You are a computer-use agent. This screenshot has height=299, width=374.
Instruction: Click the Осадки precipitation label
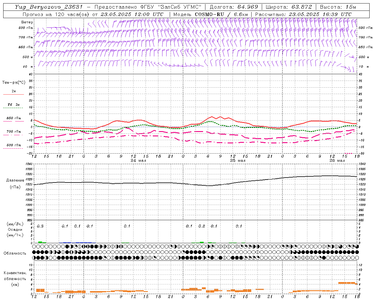pyautogui.click(x=15, y=230)
